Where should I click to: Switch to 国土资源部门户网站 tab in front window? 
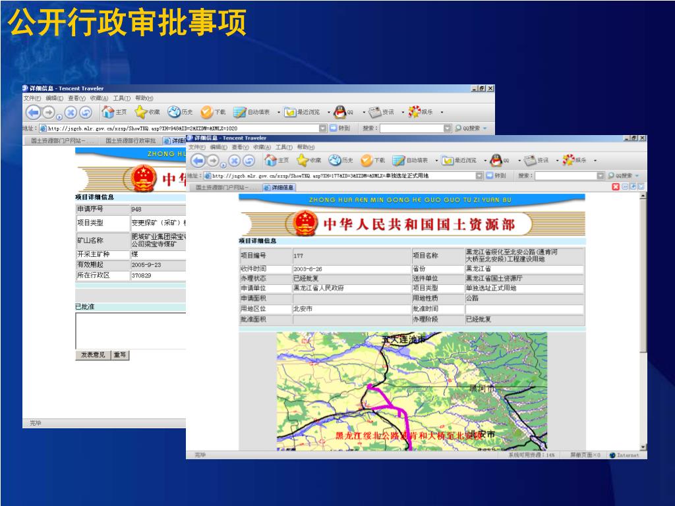pyautogui.click(x=223, y=187)
